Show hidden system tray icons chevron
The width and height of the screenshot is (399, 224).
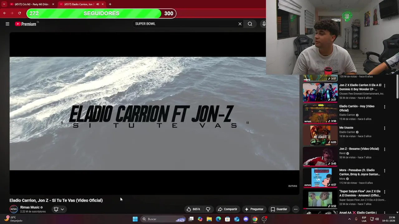tap(349, 219)
